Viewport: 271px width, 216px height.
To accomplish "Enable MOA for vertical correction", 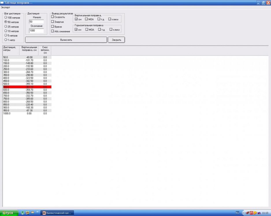I will coord(87,19).
